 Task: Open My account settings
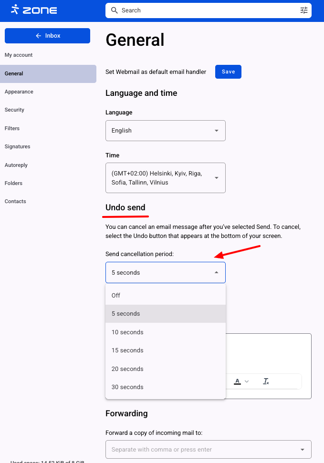pos(19,55)
